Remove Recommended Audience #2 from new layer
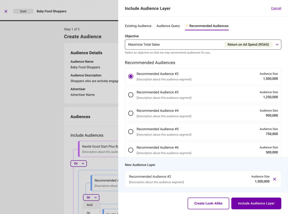The height and width of the screenshot is (214, 288). pyautogui.click(x=274, y=179)
